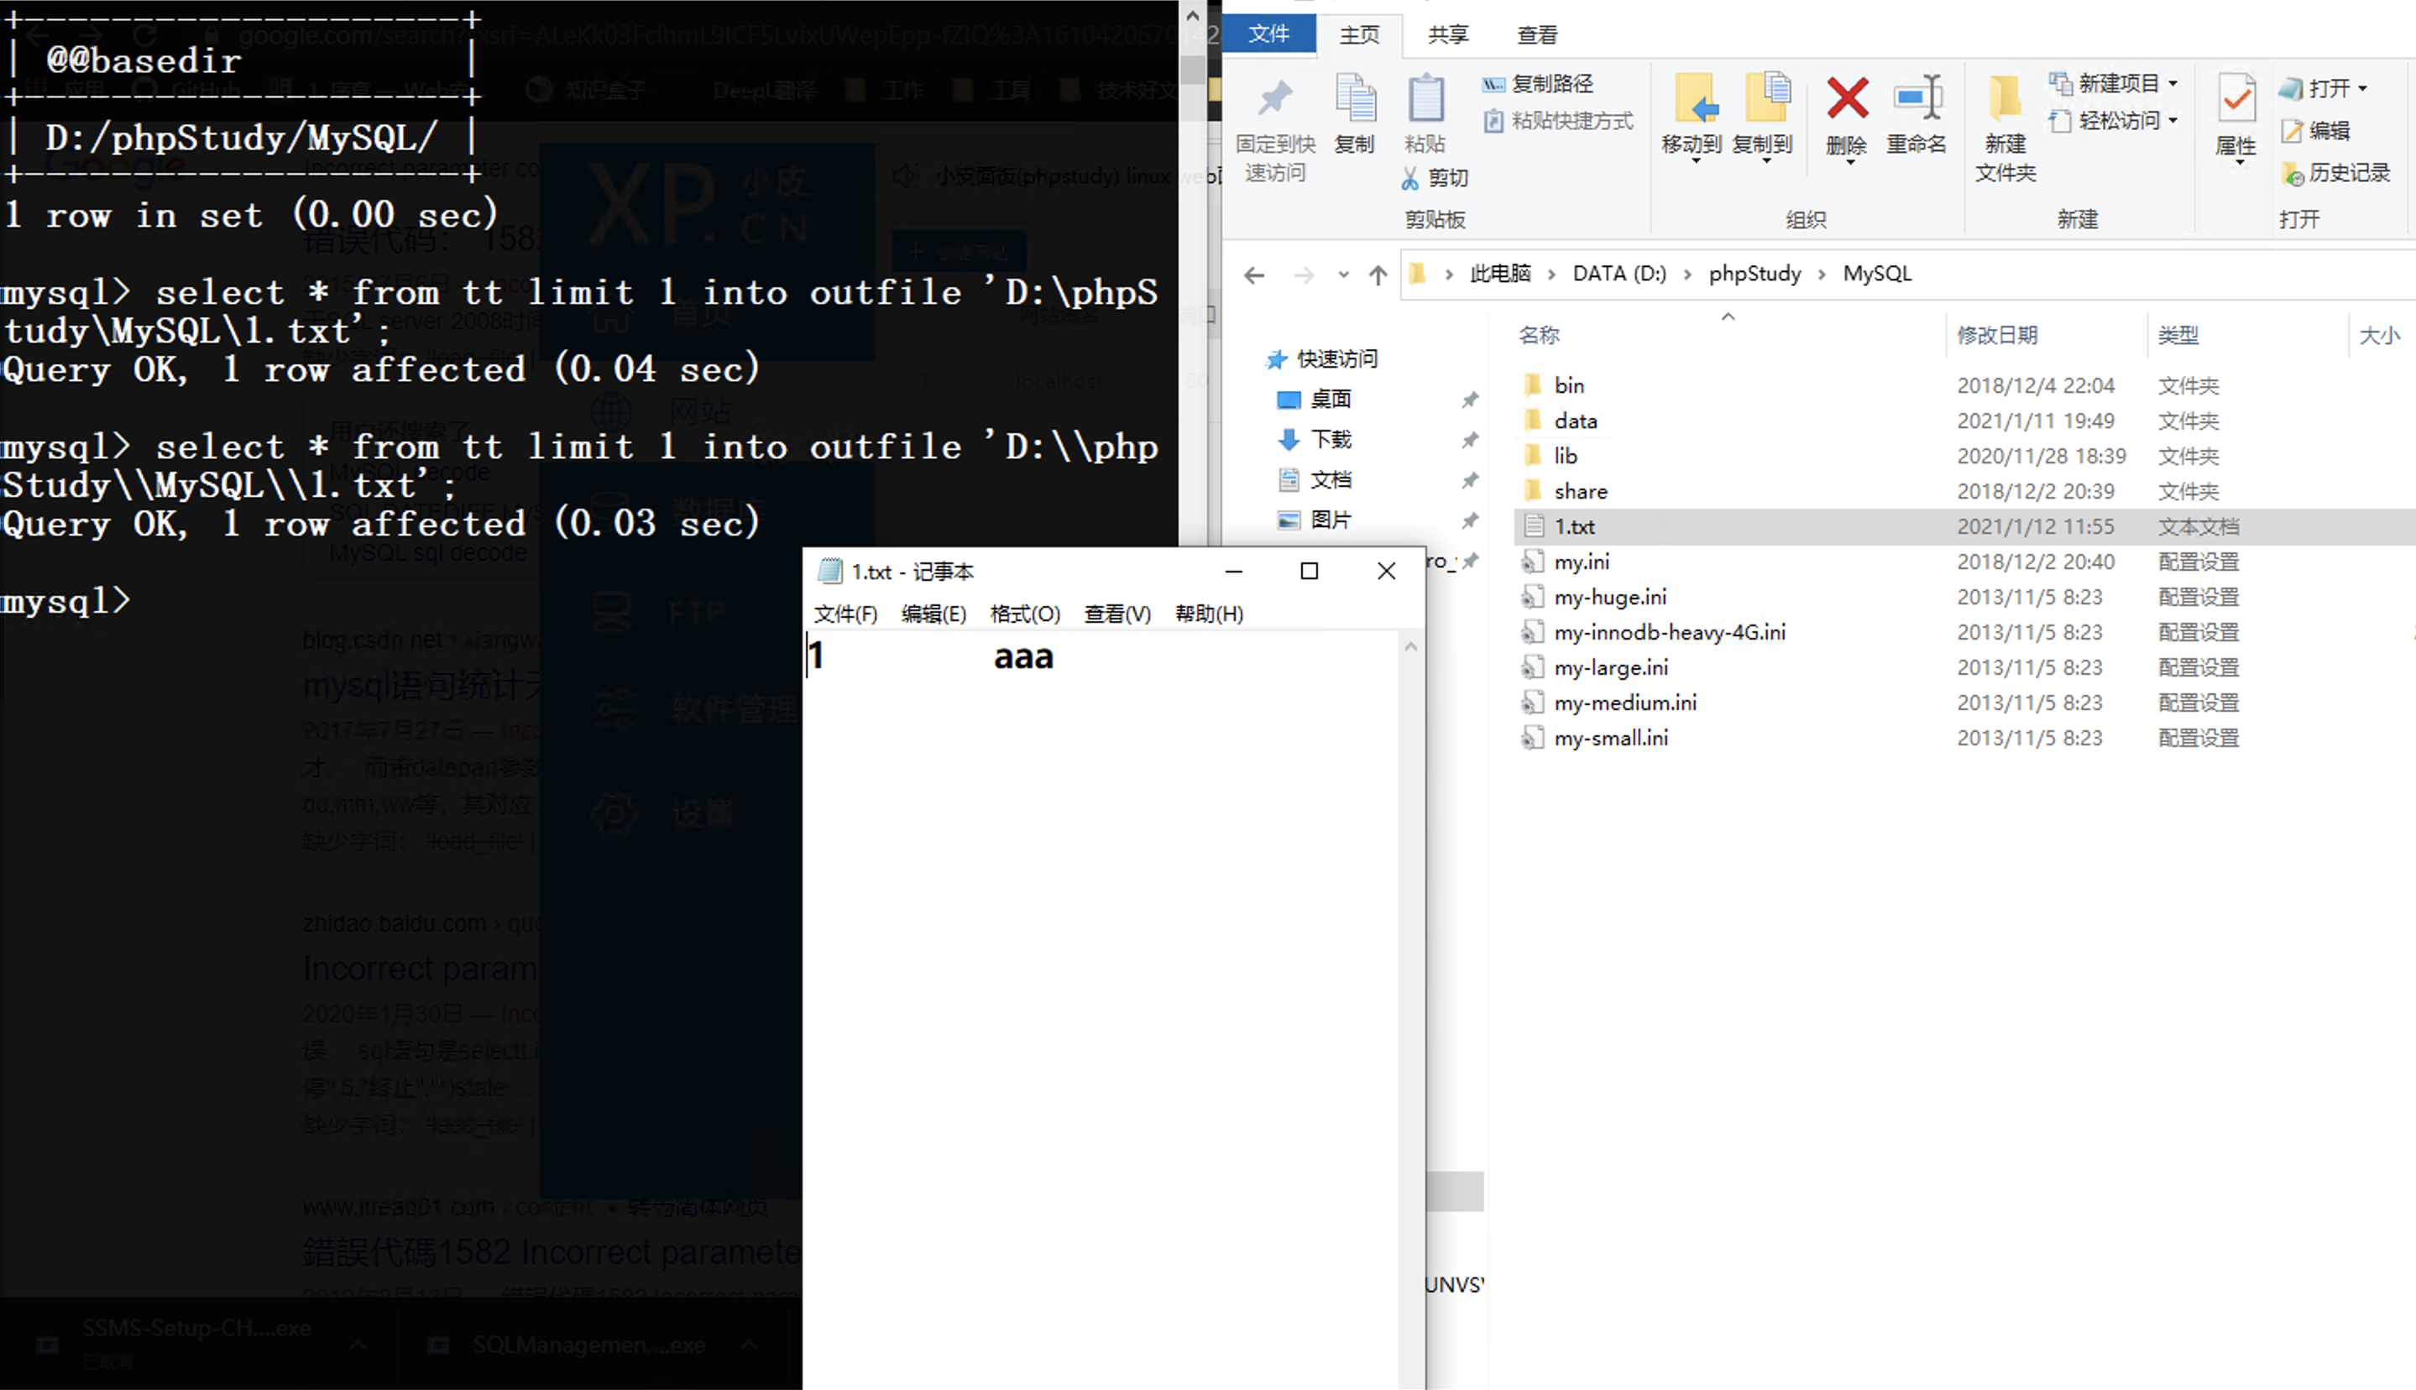Click the New Folder (新建文件夹) icon
Screen dimensions: 2416x1390
pos(2004,99)
